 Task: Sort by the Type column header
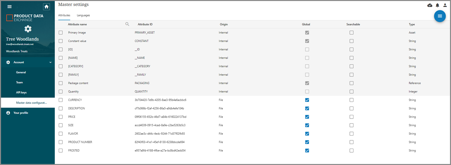pyautogui.click(x=412, y=24)
